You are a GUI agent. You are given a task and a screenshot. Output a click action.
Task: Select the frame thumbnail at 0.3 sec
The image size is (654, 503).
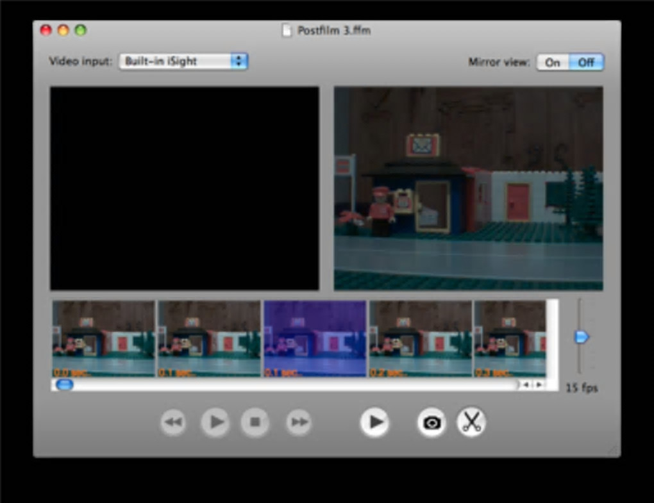tap(510, 339)
